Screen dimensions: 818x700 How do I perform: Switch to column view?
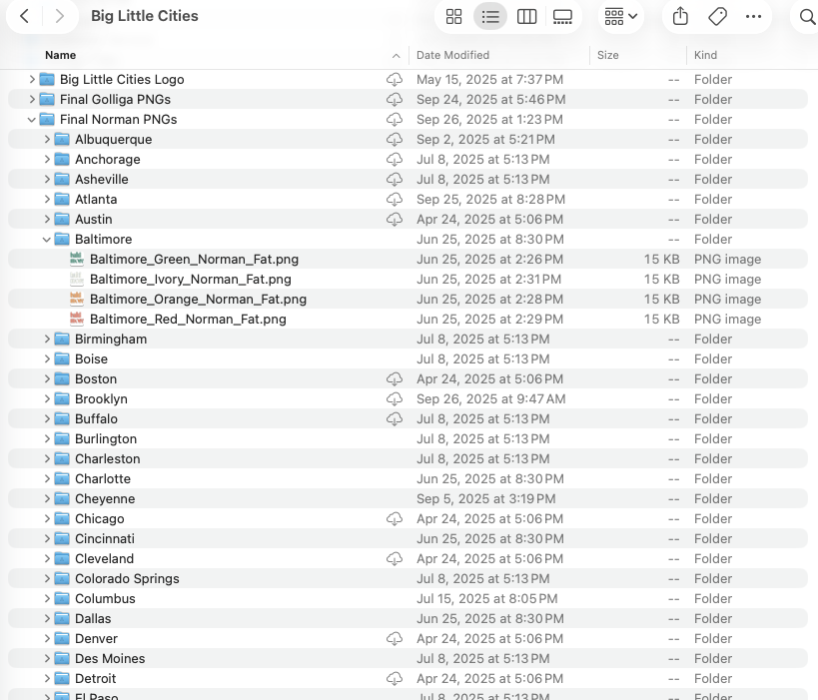pos(526,16)
